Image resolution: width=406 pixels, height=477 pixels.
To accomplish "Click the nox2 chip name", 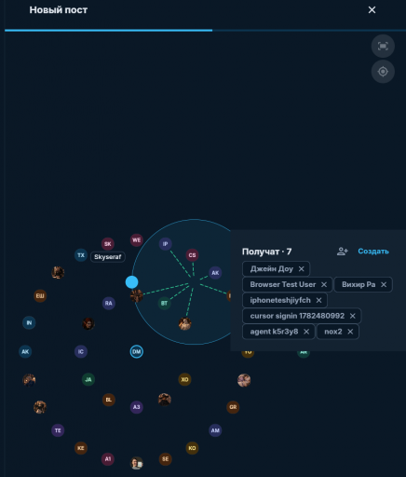I will tap(333, 332).
